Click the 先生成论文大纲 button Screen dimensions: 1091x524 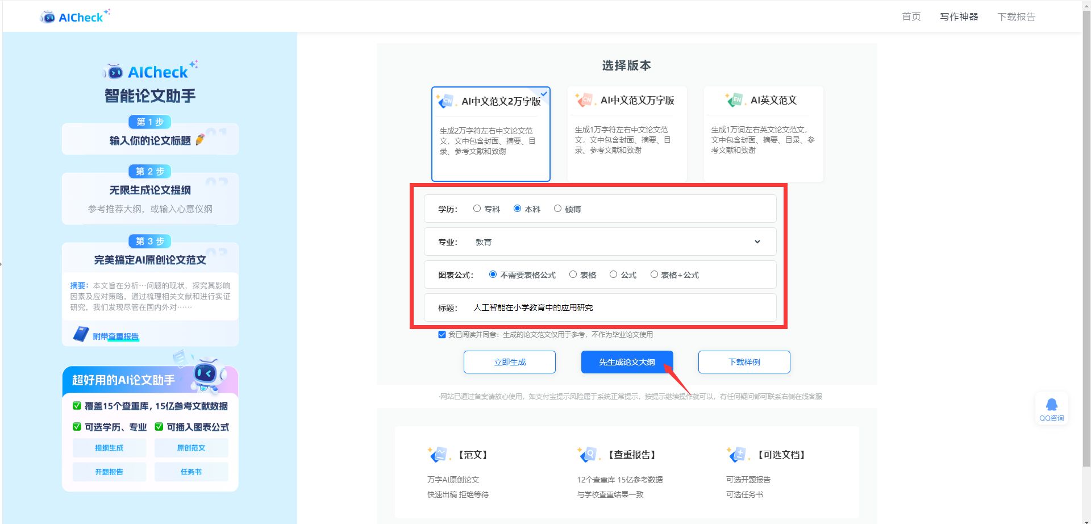[627, 362]
